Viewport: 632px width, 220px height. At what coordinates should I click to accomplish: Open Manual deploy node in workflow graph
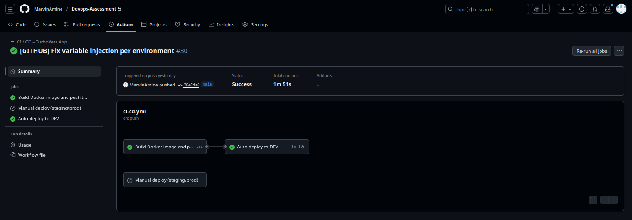click(165, 180)
